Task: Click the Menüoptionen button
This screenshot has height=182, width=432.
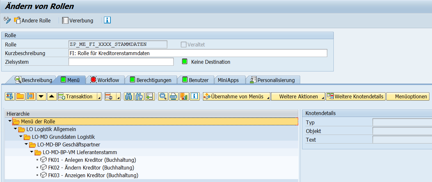Action: [408, 96]
